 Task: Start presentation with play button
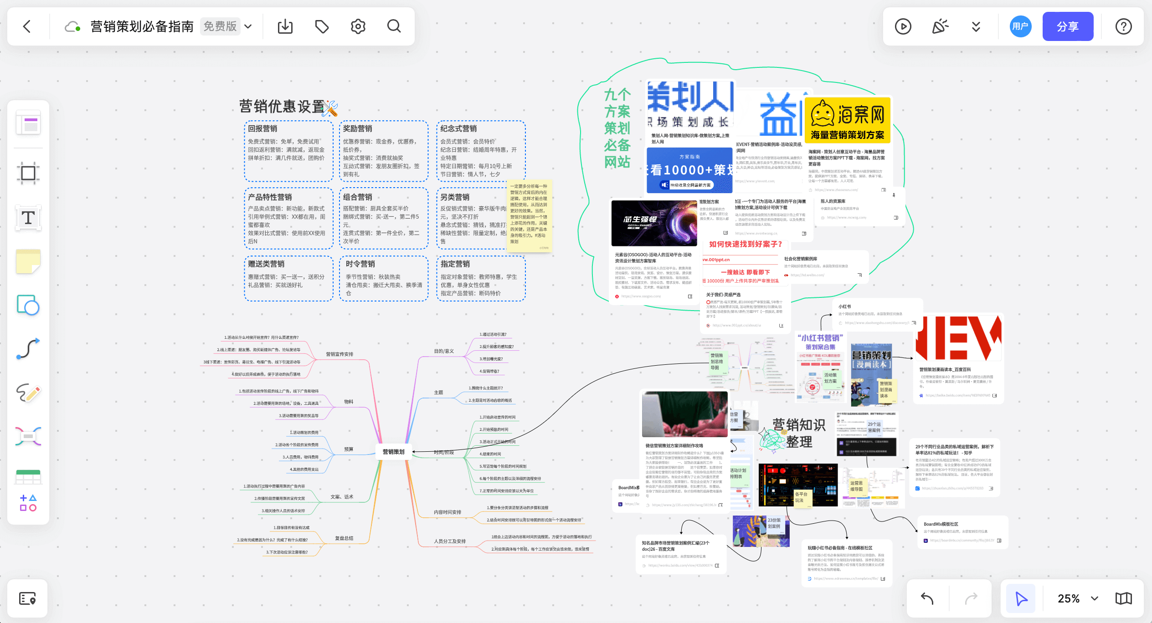[x=903, y=26]
